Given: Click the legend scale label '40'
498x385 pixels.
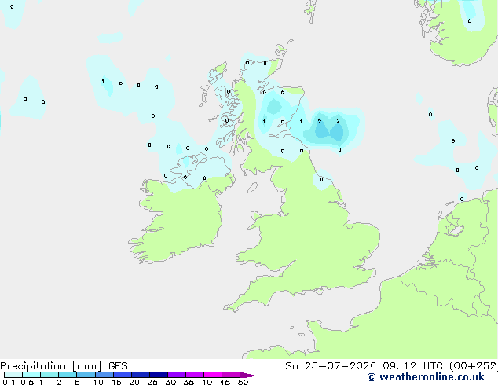Looking at the screenshot, I should (207, 382).
